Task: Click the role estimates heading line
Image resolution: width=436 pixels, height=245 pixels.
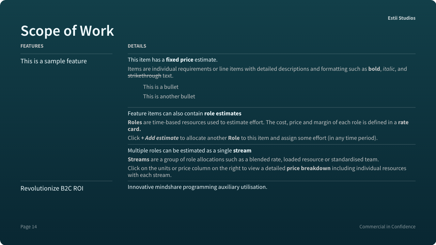Action: point(184,114)
